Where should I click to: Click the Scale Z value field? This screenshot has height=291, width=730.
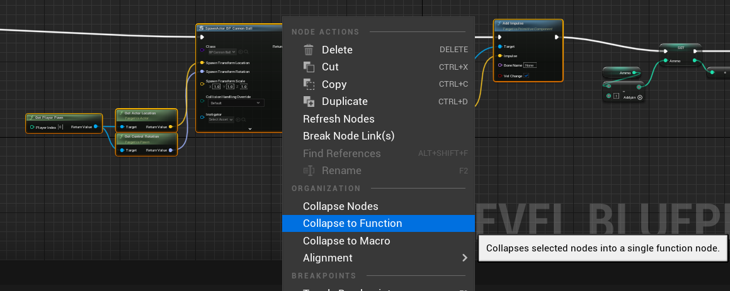pos(244,87)
